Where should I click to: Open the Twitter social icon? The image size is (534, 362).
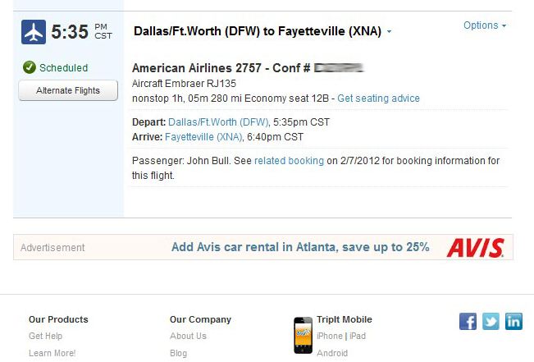point(491,321)
